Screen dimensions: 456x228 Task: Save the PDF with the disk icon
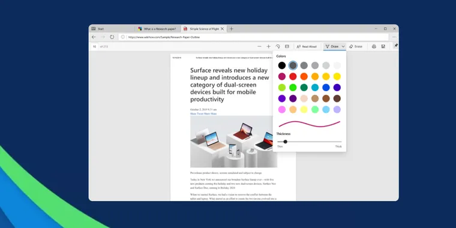[383, 47]
